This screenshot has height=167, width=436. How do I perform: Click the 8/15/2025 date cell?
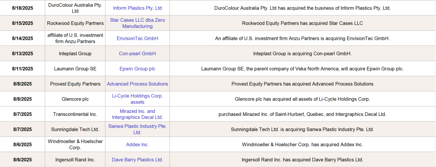23,23
